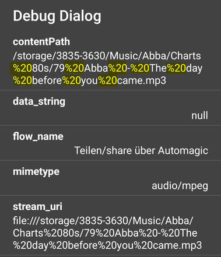Click the highlighted %20 before before

[22, 80]
